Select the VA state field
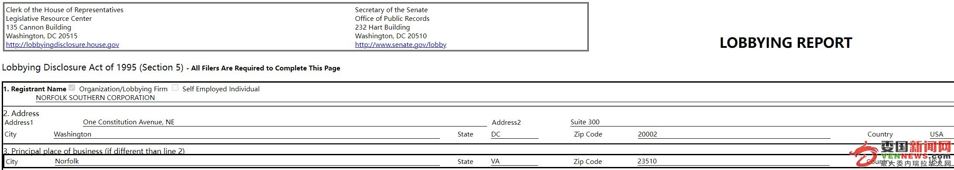The image size is (954, 170). [x=515, y=161]
